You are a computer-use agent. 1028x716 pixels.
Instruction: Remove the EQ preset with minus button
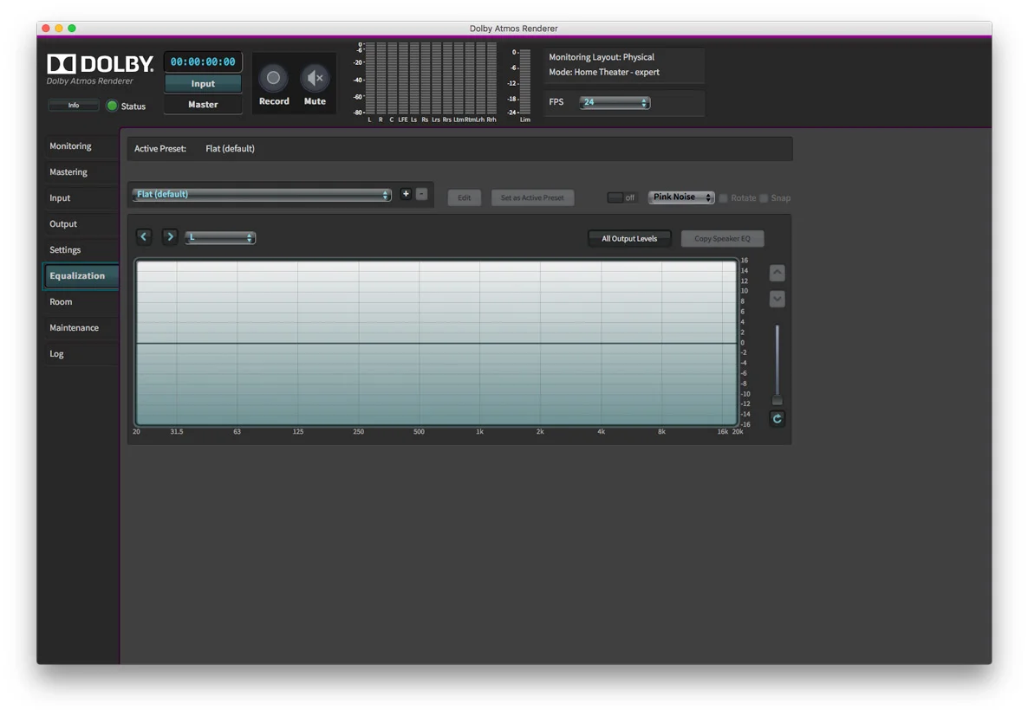pos(421,194)
